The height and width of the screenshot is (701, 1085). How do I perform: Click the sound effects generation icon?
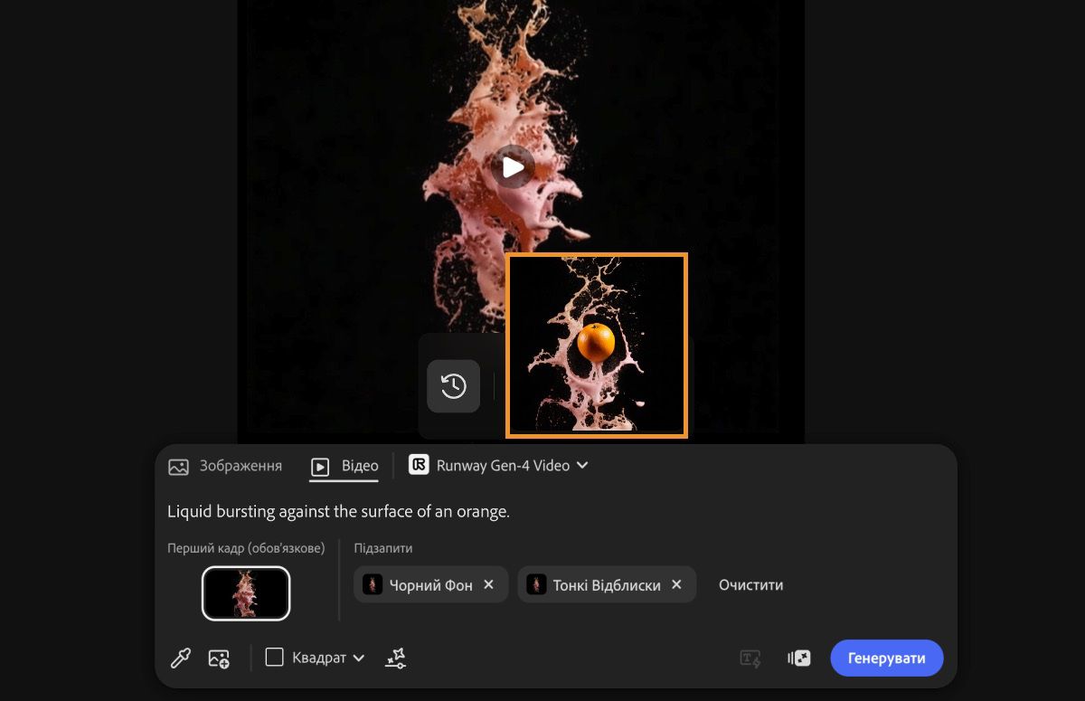tap(799, 658)
